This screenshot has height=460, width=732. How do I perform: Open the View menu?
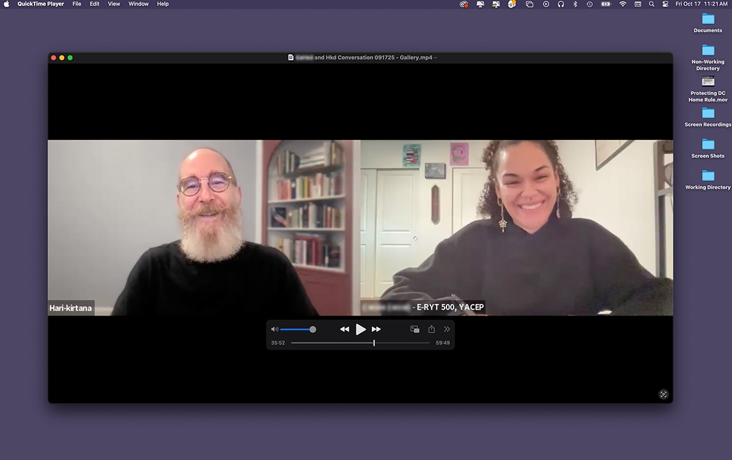click(114, 4)
